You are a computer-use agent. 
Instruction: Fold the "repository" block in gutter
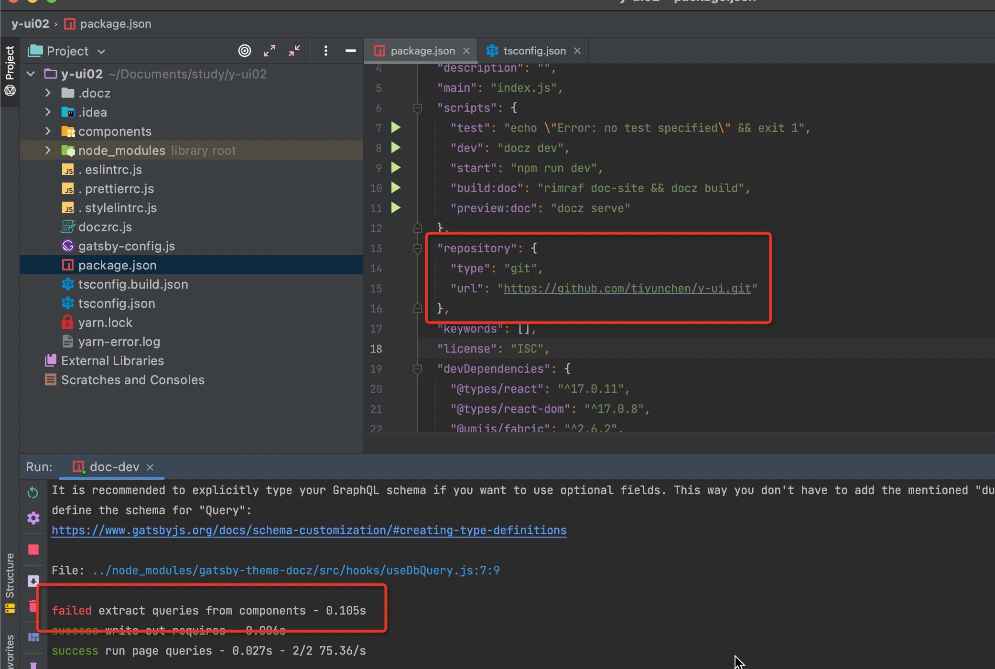pos(417,248)
